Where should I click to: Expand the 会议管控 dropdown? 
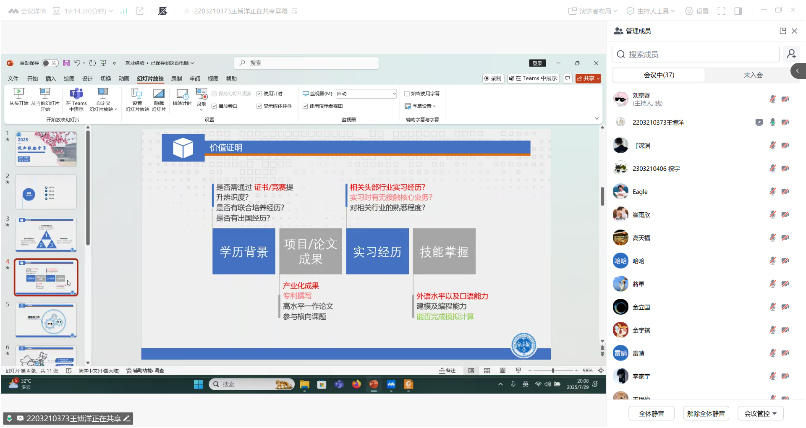tap(760, 413)
